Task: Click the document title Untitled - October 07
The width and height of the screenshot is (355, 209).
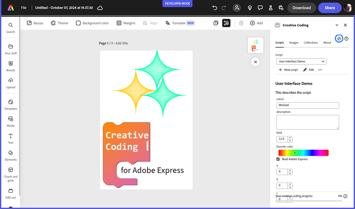Action: [64, 8]
